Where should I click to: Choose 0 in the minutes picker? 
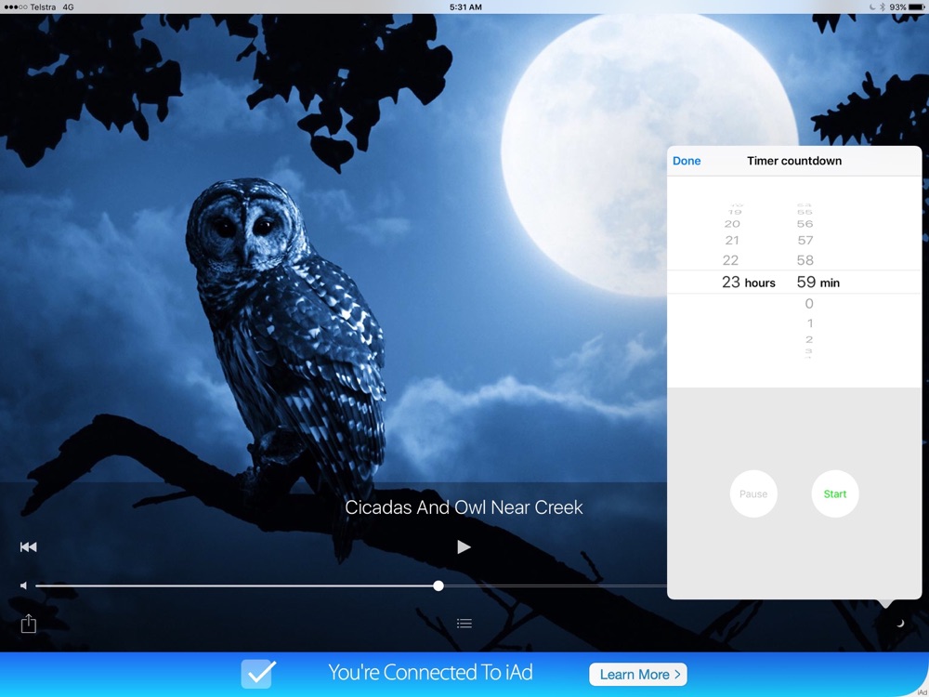point(809,304)
